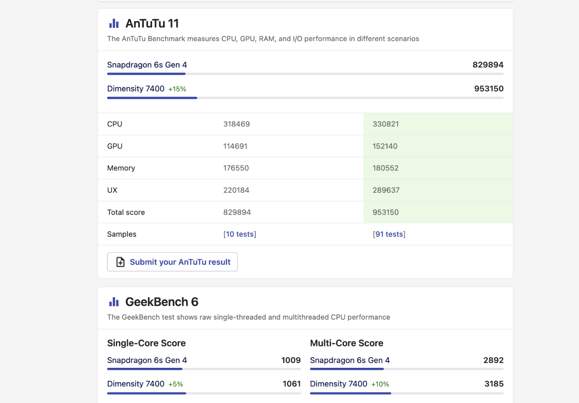Click the single-core score 1009

(291, 360)
